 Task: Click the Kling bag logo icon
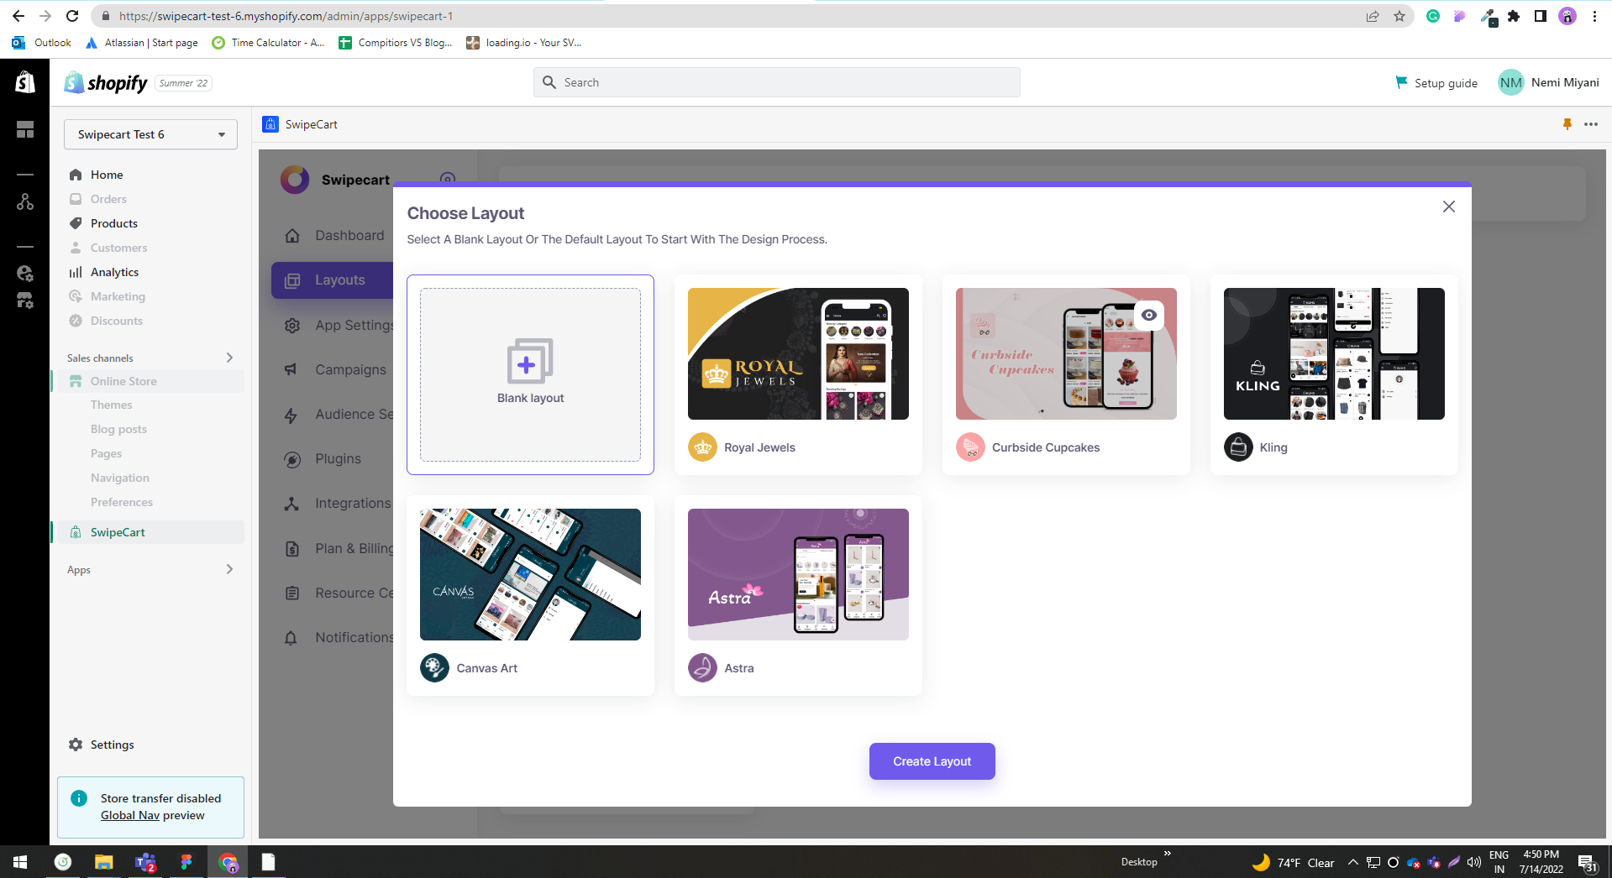(1238, 447)
